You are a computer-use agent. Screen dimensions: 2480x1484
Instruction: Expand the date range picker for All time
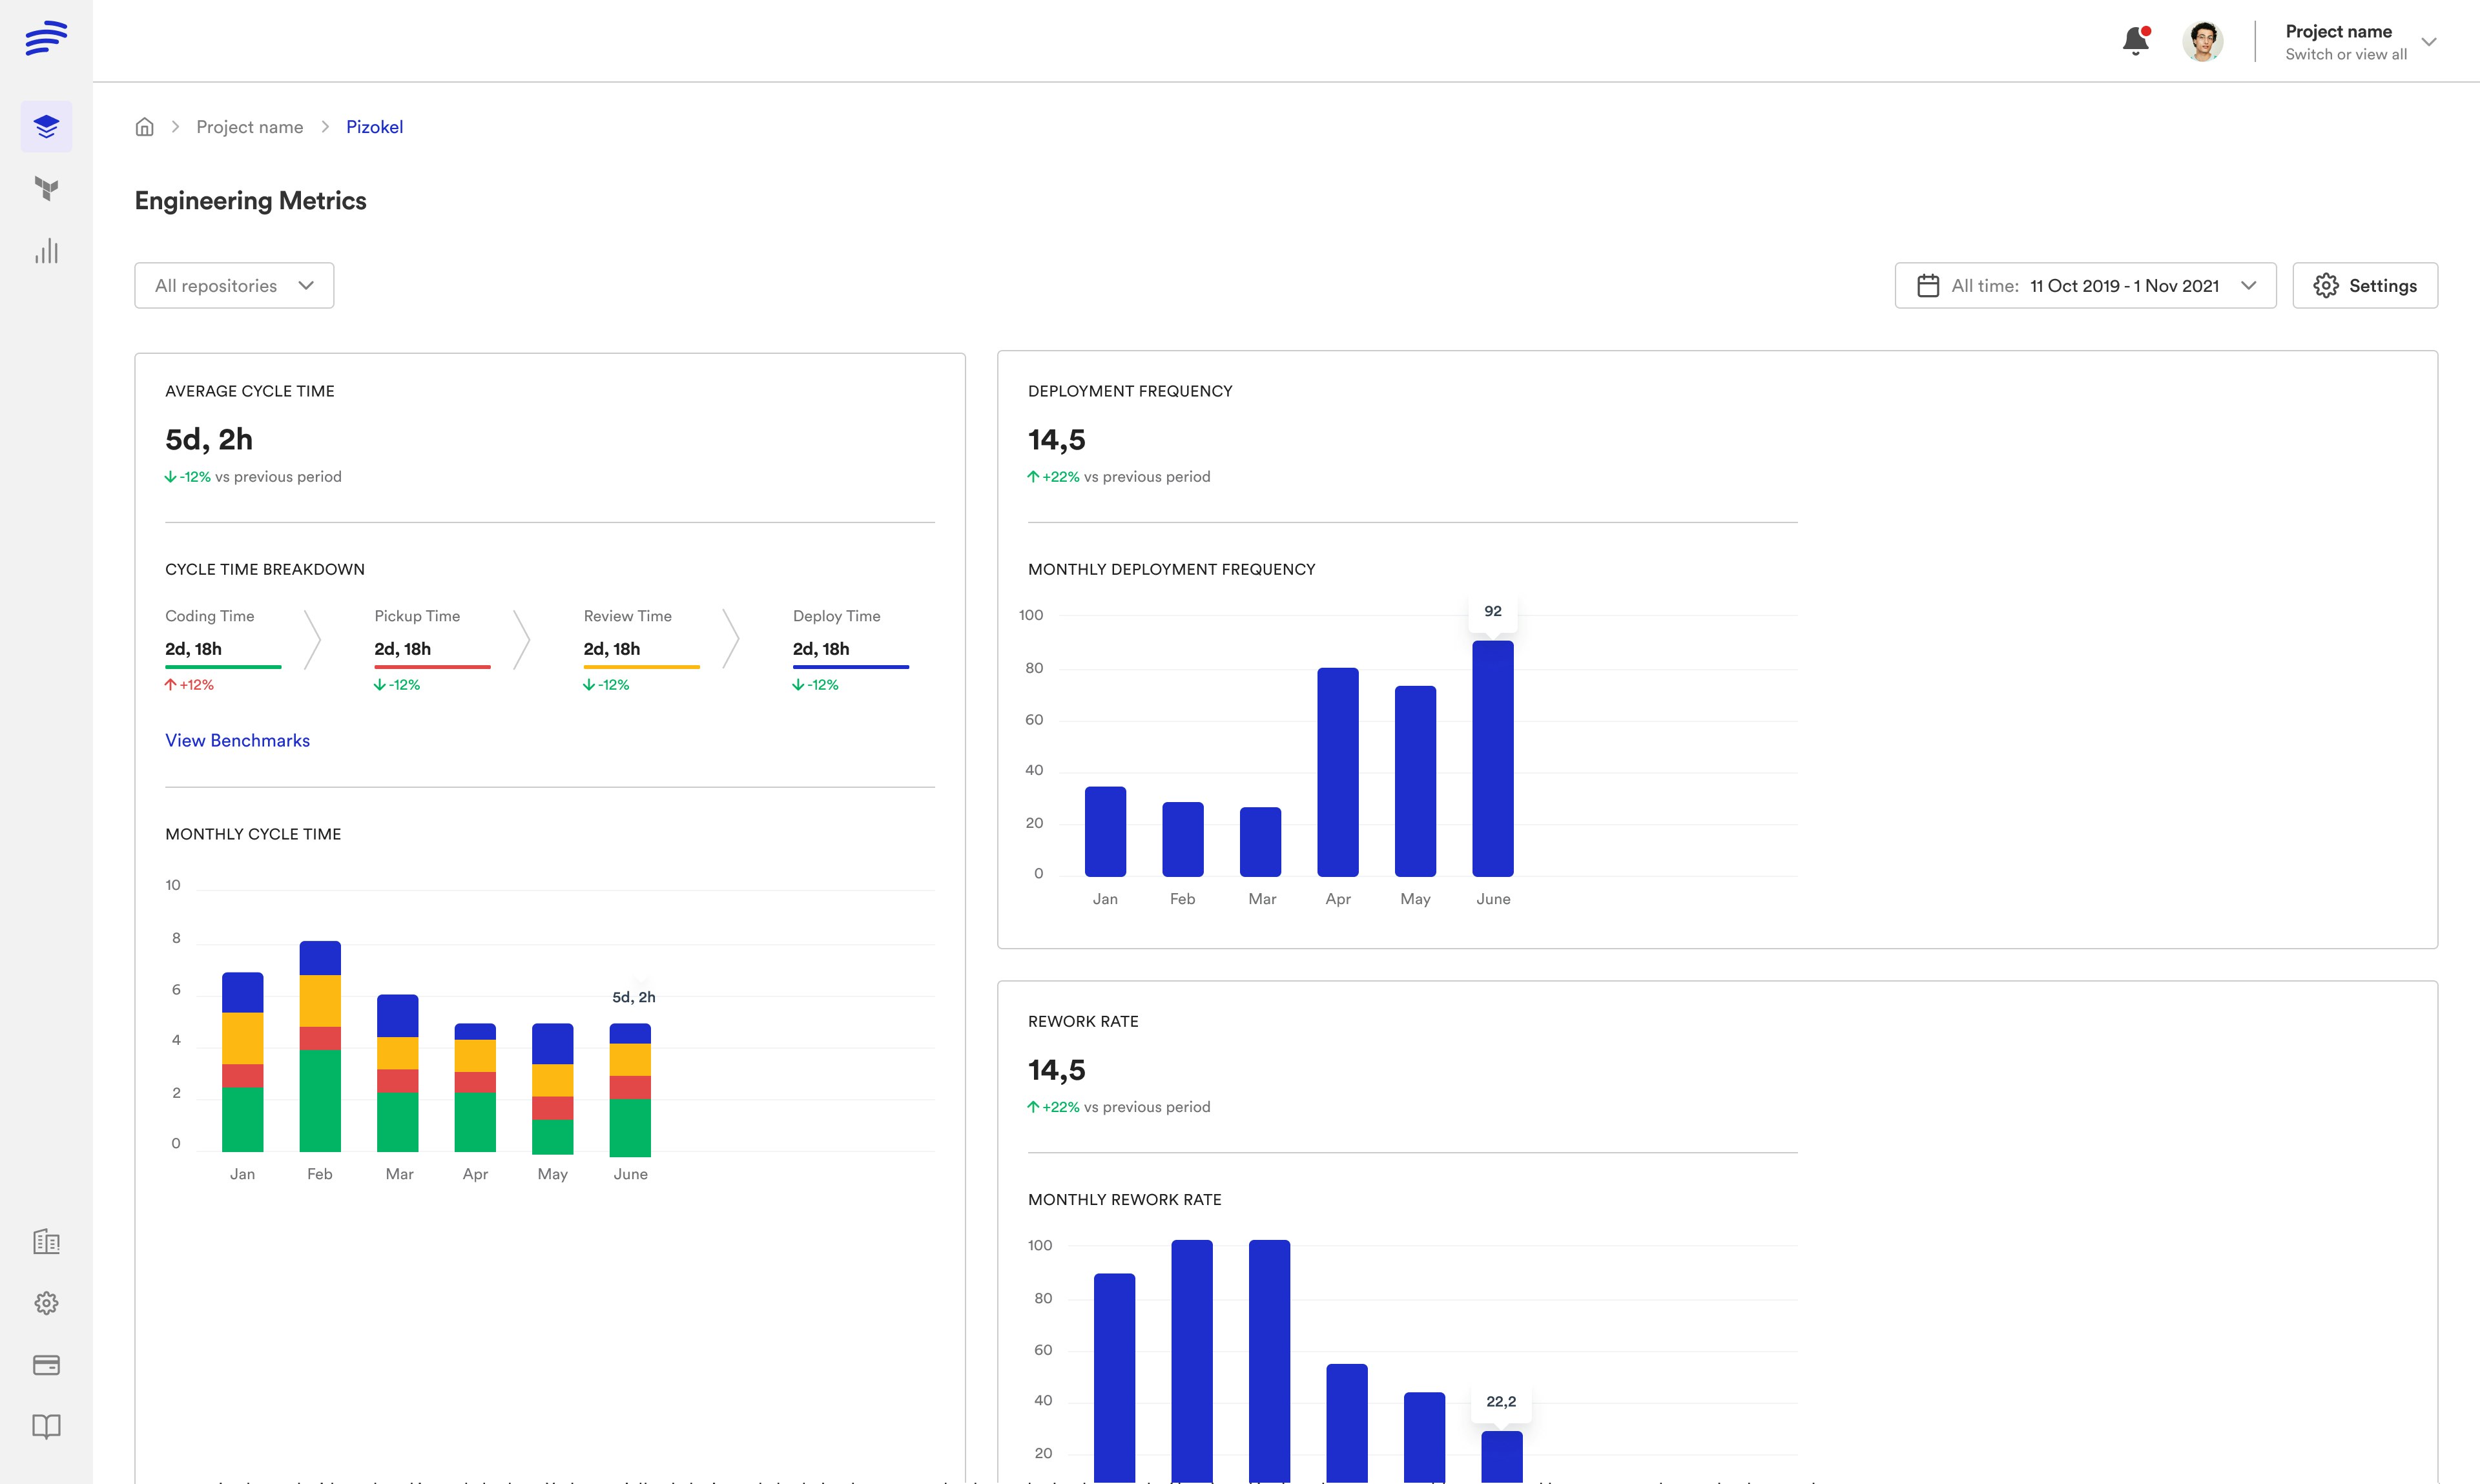[2249, 285]
